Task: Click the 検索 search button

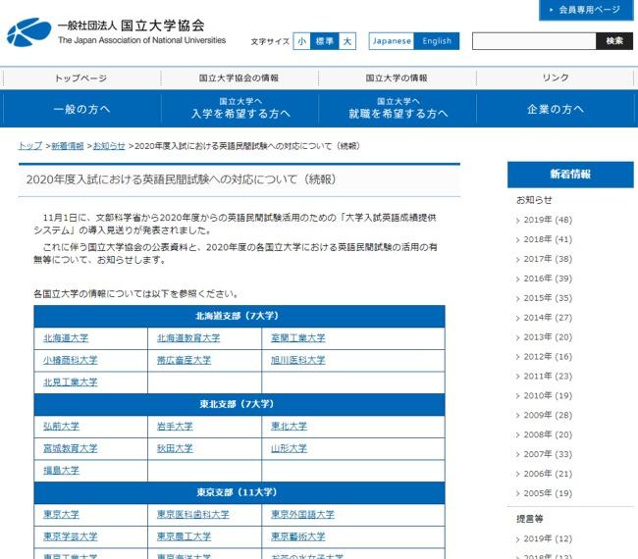Action: pos(614,41)
